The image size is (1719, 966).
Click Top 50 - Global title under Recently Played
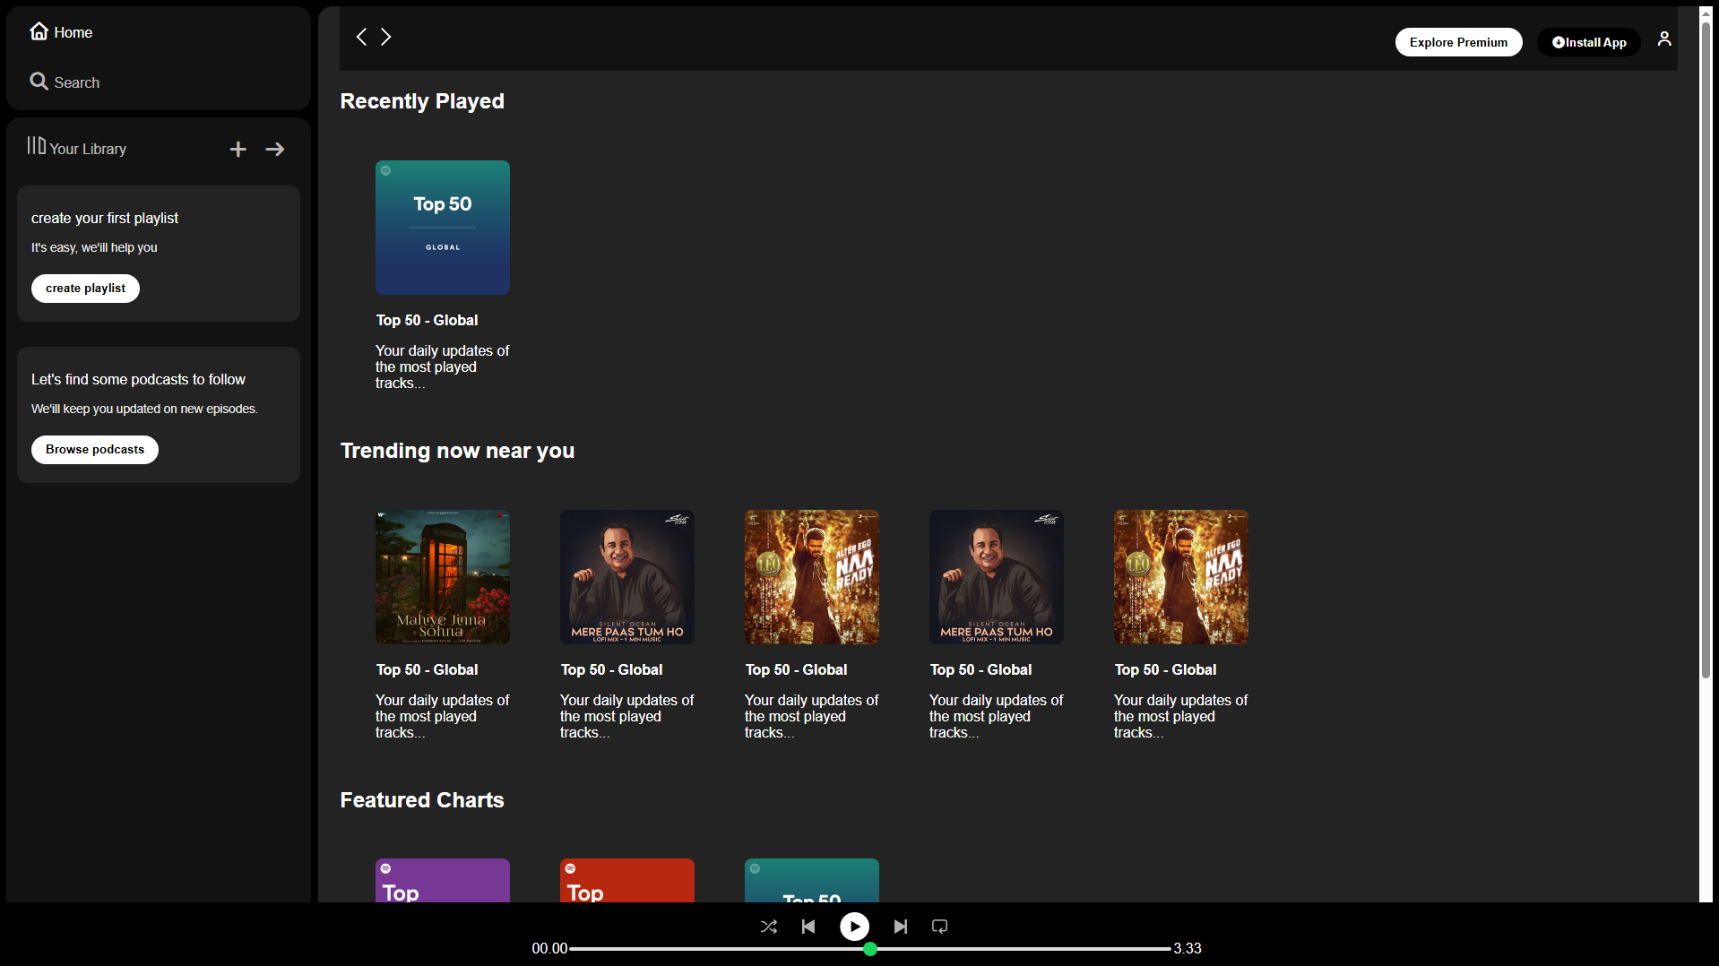click(x=427, y=321)
